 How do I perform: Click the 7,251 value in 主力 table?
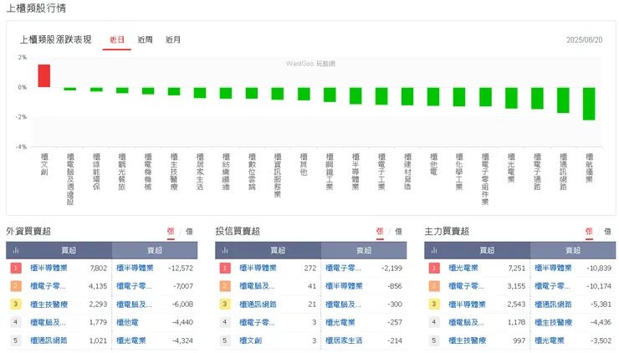[x=517, y=269]
